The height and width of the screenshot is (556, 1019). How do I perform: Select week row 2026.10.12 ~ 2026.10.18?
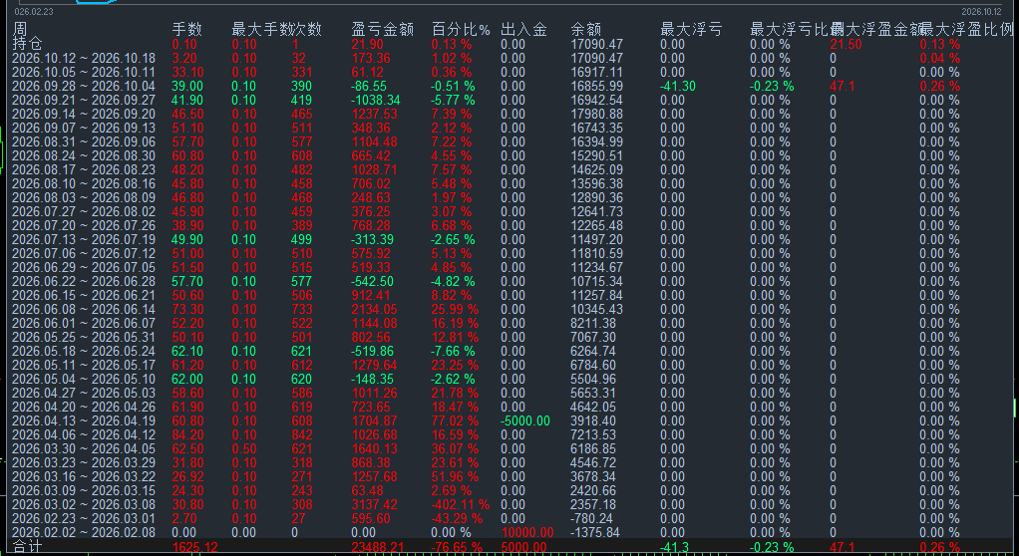click(84, 59)
